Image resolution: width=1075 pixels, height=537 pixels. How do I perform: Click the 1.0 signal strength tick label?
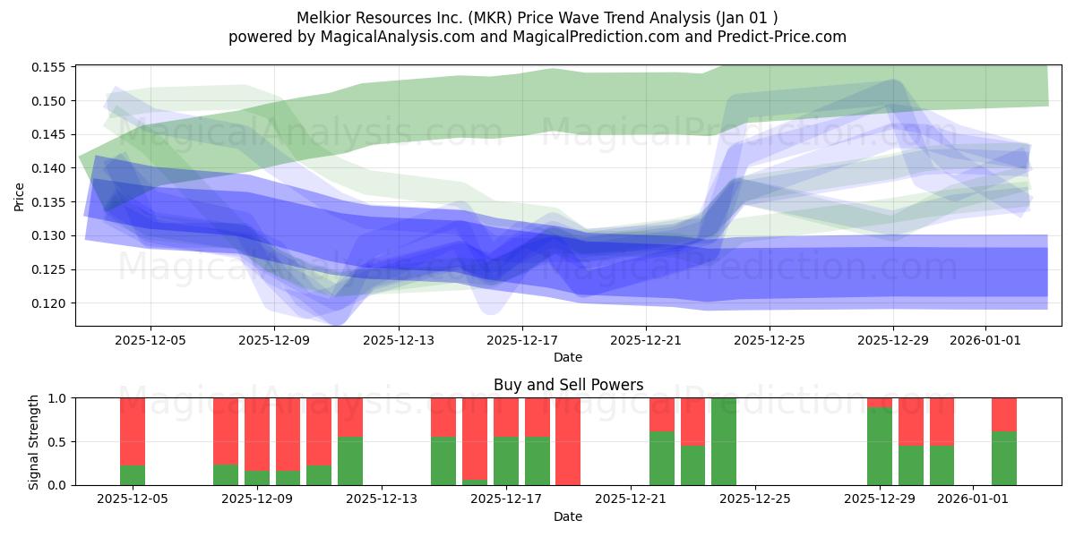click(x=58, y=397)
